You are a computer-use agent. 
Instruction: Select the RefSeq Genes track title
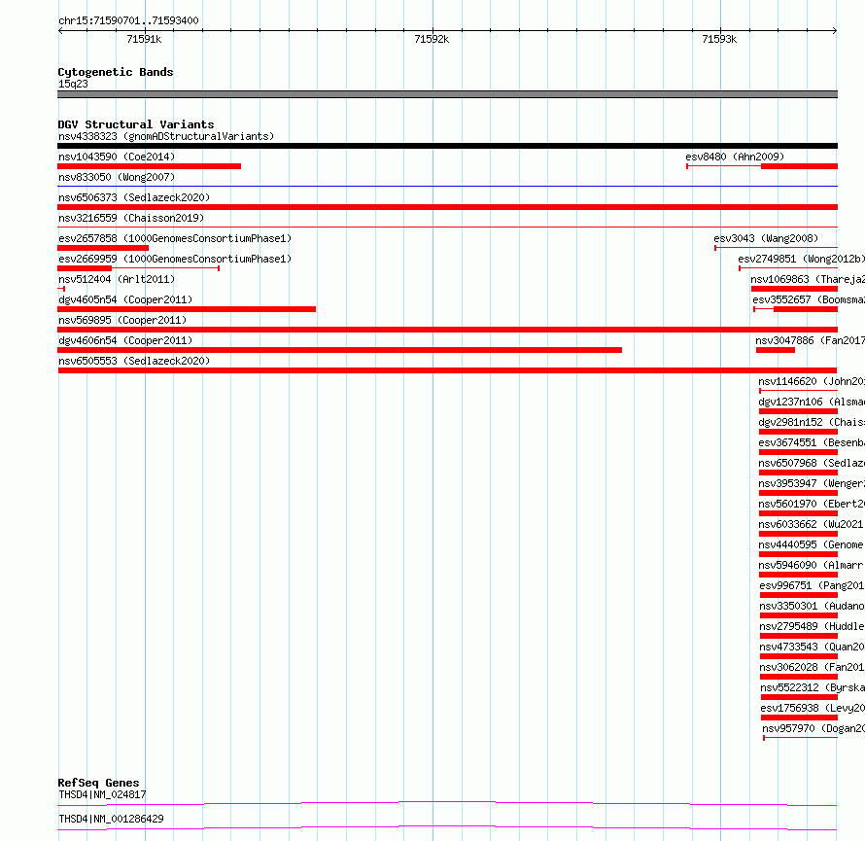click(99, 783)
